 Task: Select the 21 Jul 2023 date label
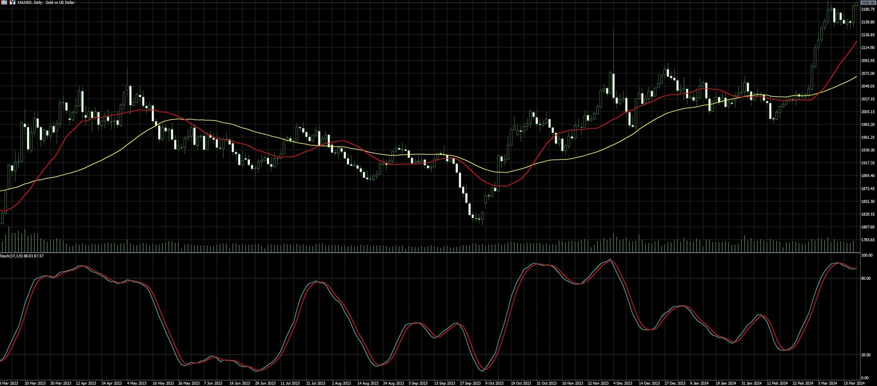pyautogui.click(x=316, y=383)
